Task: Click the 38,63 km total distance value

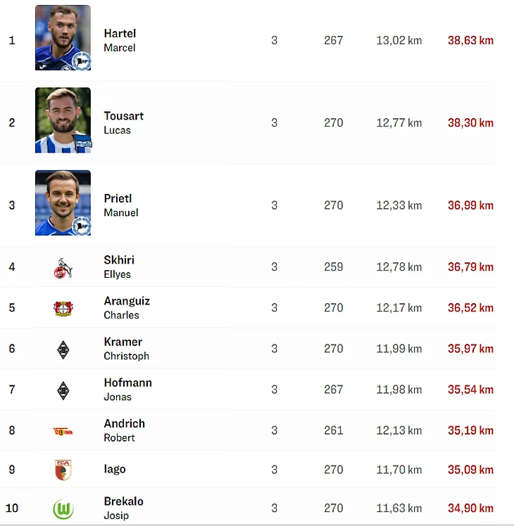Action: [x=470, y=41]
